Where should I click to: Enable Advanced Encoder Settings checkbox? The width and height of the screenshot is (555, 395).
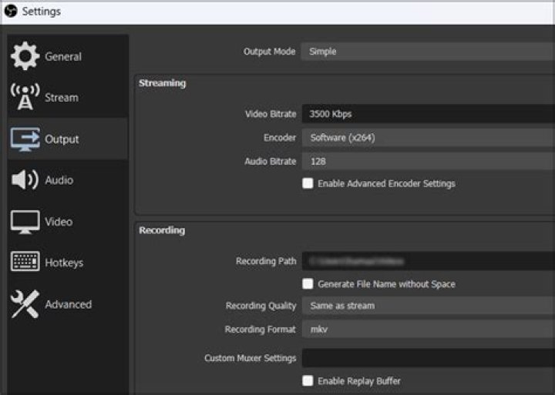point(308,184)
